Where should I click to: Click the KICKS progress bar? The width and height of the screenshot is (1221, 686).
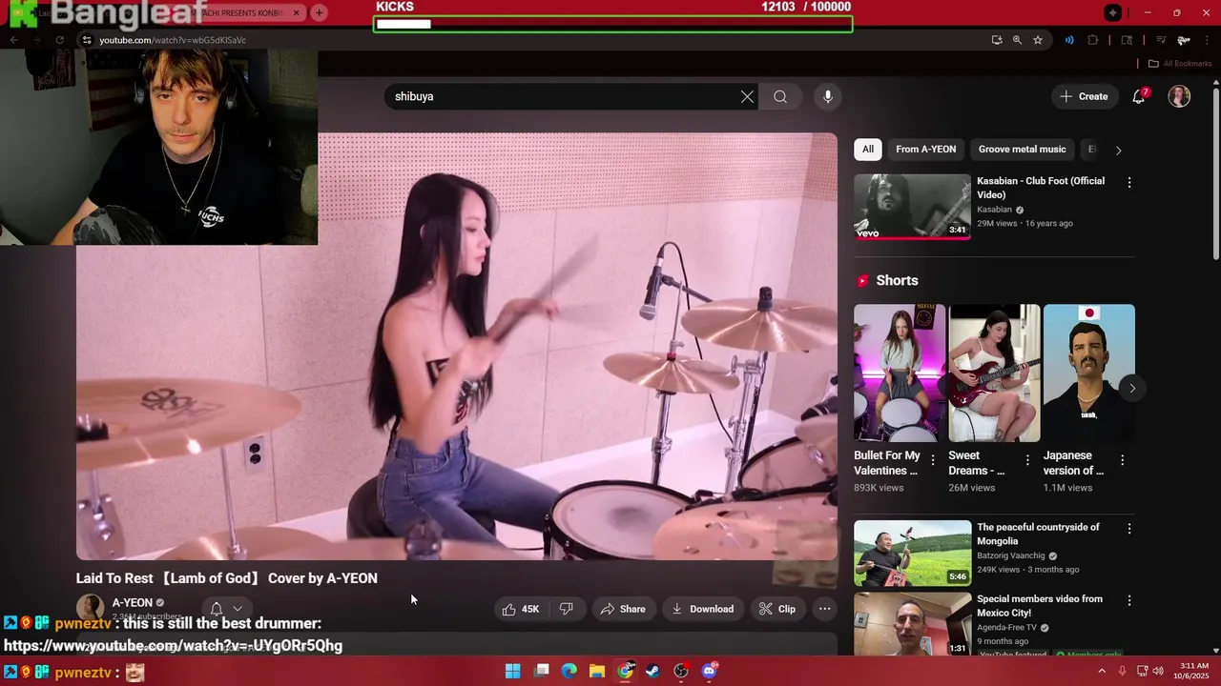coord(612,24)
